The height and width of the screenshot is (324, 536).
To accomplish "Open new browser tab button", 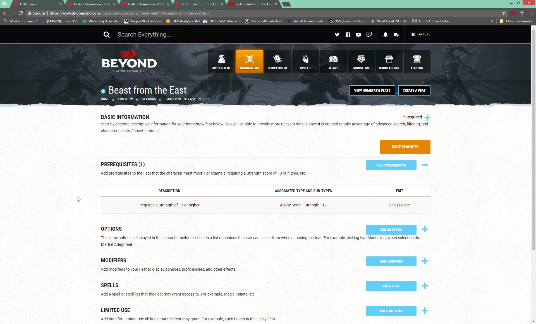I will (287, 4).
